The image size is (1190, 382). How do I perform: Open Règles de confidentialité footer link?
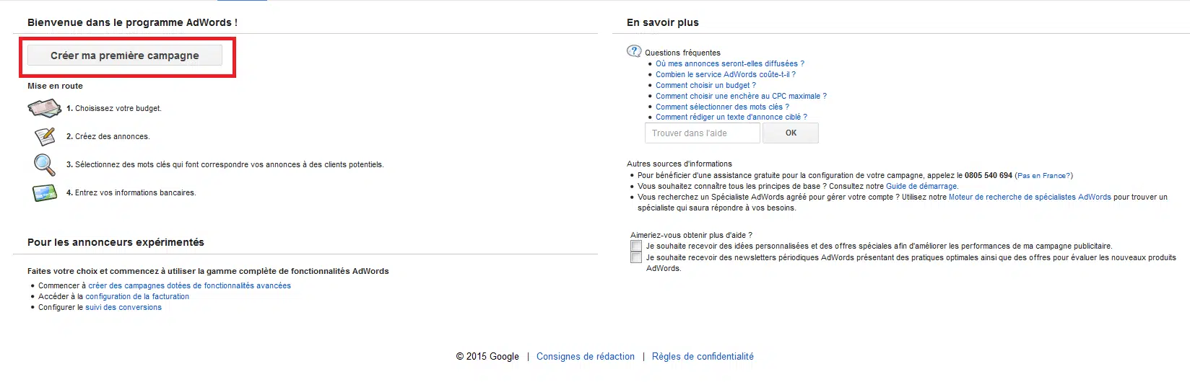tap(703, 357)
